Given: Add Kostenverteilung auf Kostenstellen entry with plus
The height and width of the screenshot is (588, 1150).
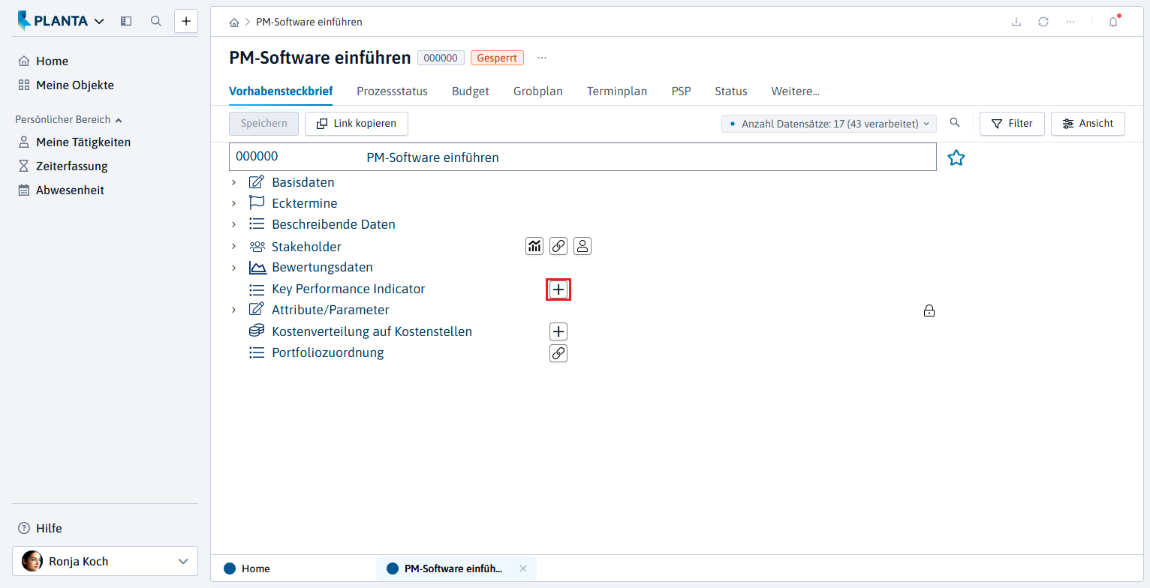Looking at the screenshot, I should tap(558, 331).
